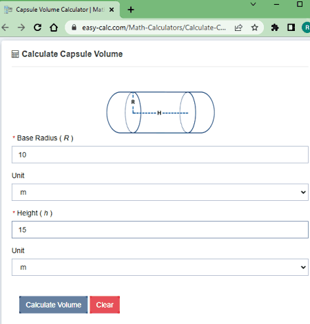Click the Height ( h ) label
The width and height of the screenshot is (310, 324).
point(34,213)
